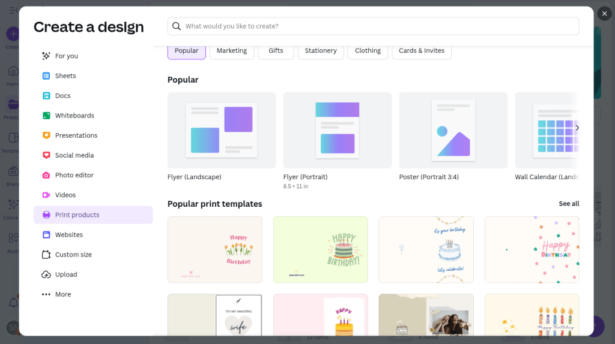Open the It's your birthday blue cake template
Image resolution: width=615 pixels, height=344 pixels.
[426, 250]
